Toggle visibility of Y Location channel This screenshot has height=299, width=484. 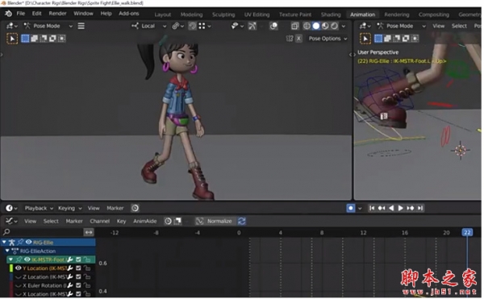click(19, 268)
